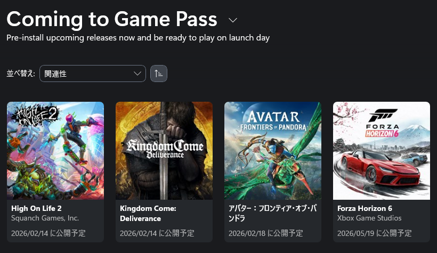The image size is (437, 253).
Task: Open the 関連性 sort dropdown
Action: click(93, 74)
